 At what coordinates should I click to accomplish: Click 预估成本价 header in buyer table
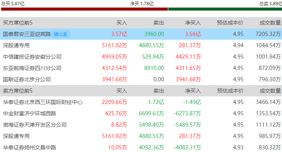[230, 23]
